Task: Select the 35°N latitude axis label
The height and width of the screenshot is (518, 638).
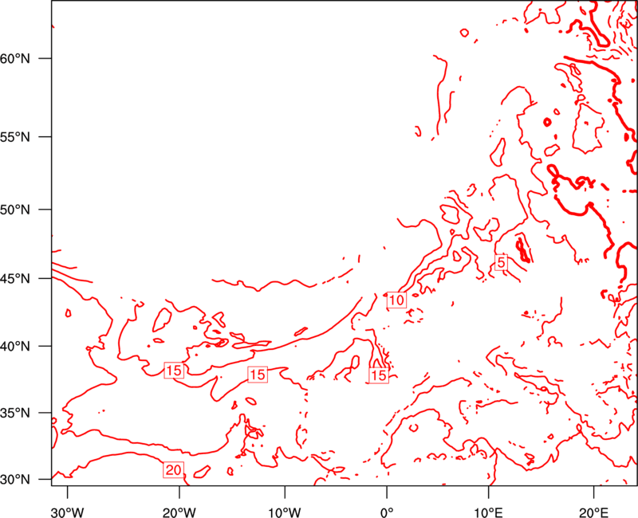Action: click(15, 413)
